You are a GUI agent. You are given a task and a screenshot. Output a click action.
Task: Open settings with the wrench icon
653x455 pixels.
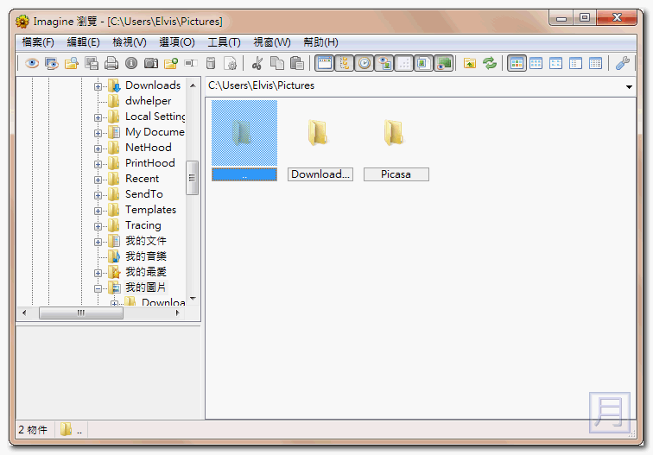(622, 63)
